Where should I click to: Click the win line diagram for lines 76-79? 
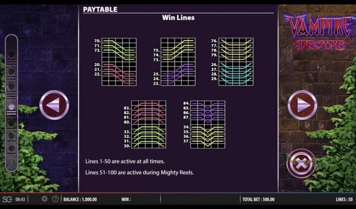(x=236, y=50)
